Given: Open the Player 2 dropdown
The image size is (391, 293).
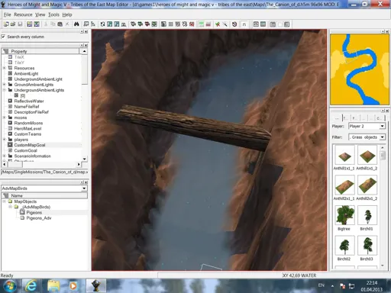Looking at the screenshot, I should (382, 126).
